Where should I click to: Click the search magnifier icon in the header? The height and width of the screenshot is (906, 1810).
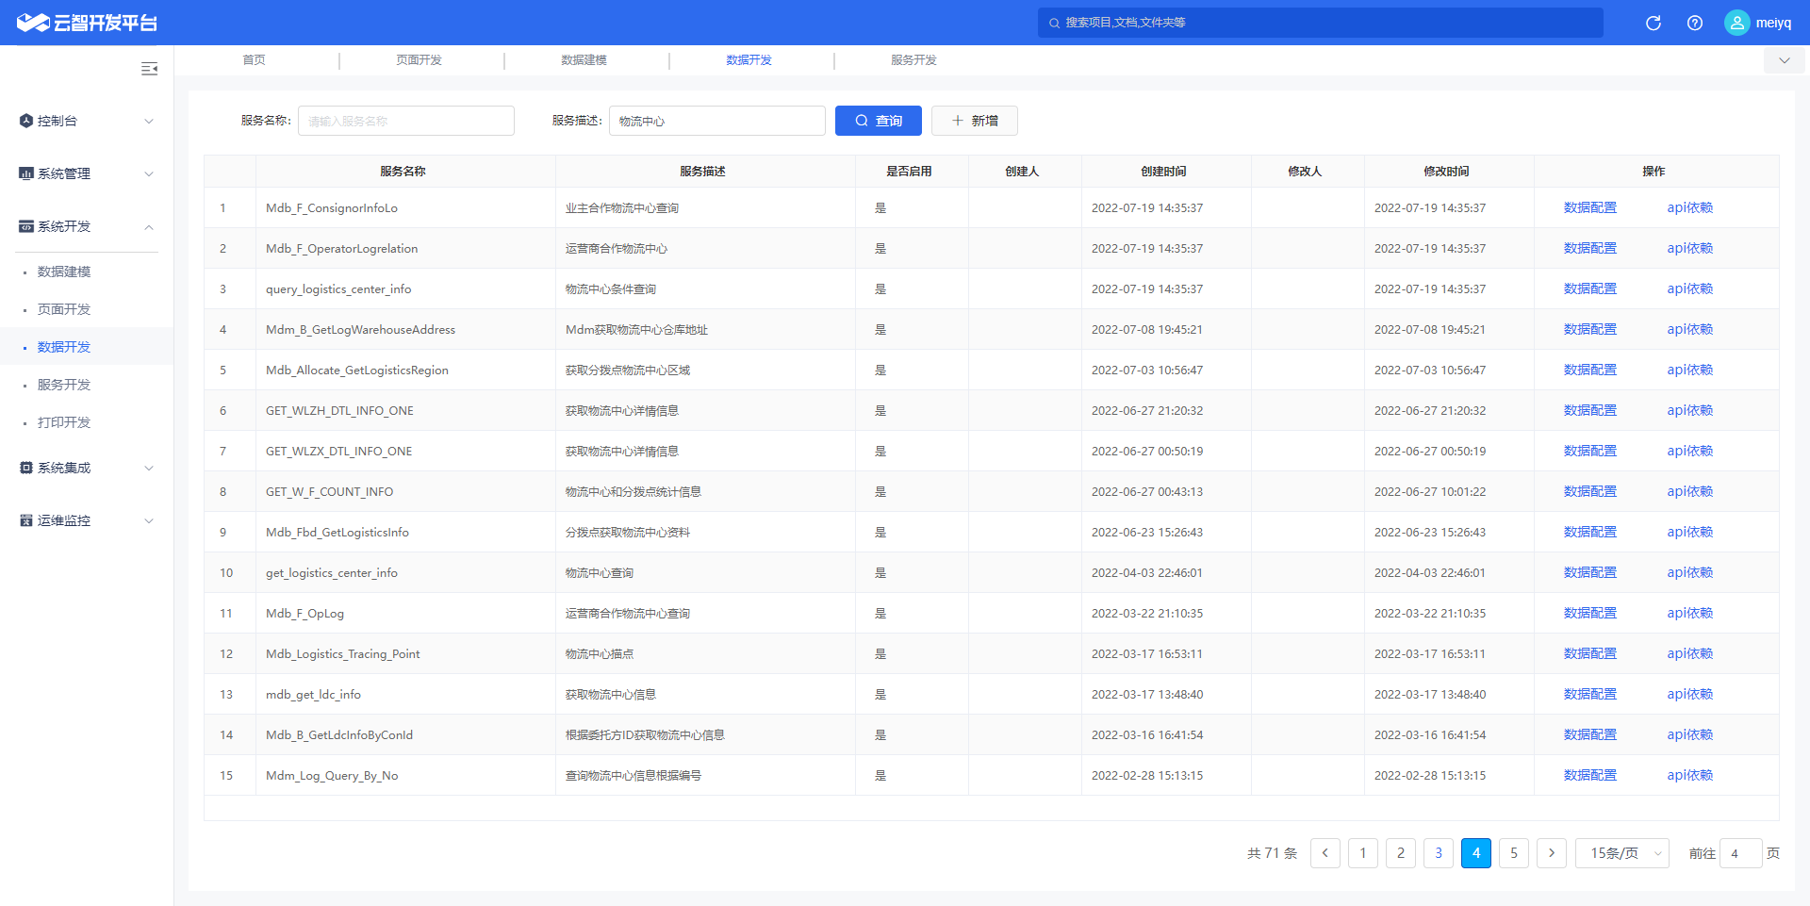tap(1054, 23)
